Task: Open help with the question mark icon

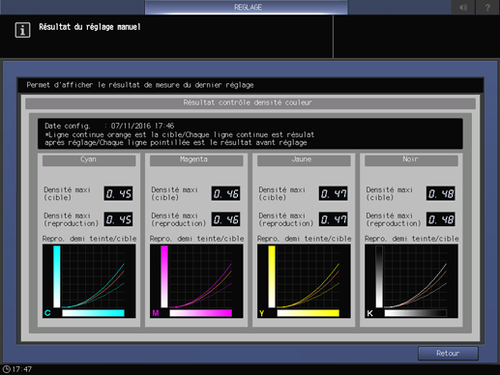Action: tap(487, 7)
